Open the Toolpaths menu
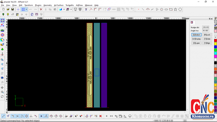 (70, 5)
